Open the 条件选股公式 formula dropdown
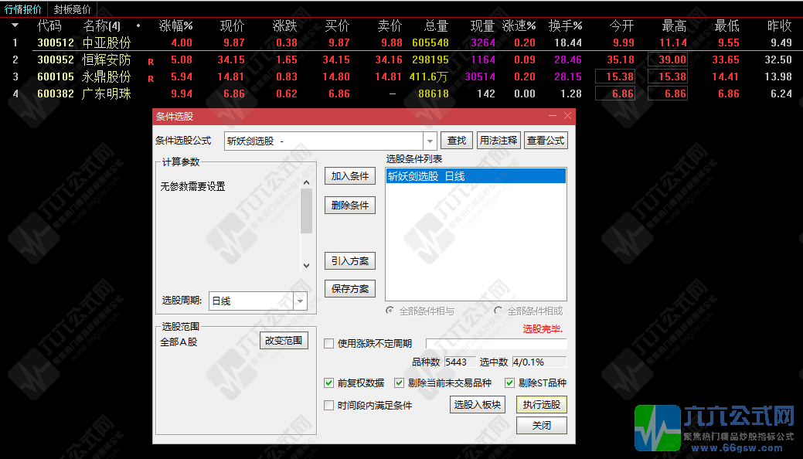 pos(430,141)
